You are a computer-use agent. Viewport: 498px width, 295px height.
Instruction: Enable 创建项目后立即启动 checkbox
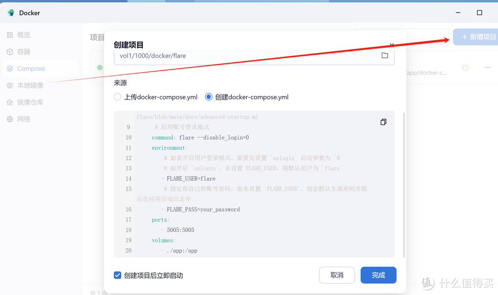pos(118,275)
